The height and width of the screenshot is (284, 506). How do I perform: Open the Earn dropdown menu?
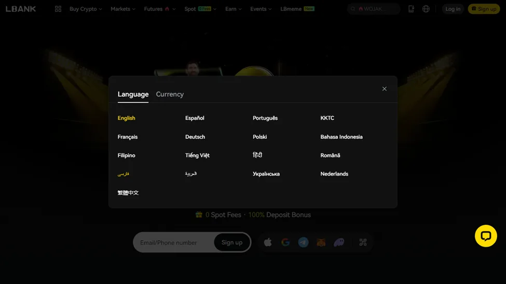tap(233, 9)
